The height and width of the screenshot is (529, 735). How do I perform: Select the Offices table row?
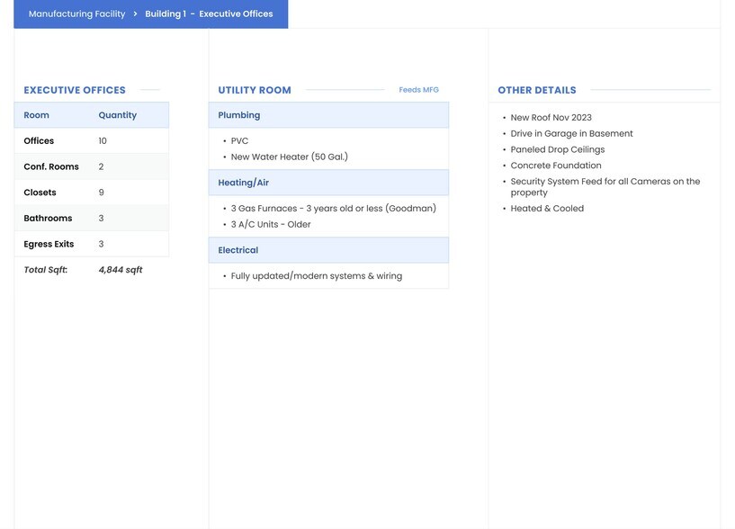[91, 141]
